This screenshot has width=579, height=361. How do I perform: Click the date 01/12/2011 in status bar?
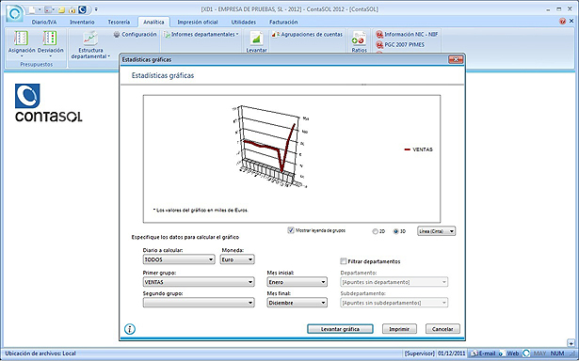[x=451, y=353]
